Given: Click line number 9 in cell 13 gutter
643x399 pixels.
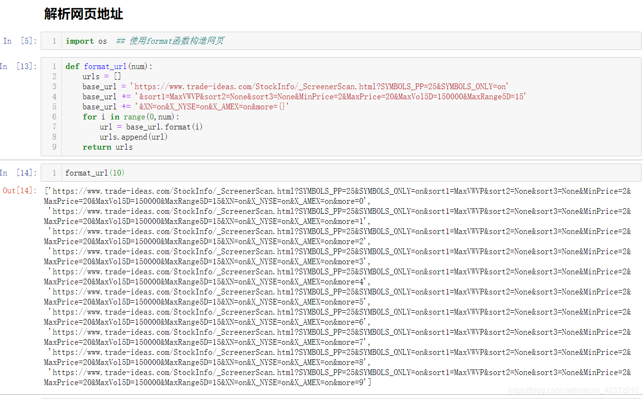Looking at the screenshot, I should tap(54, 147).
